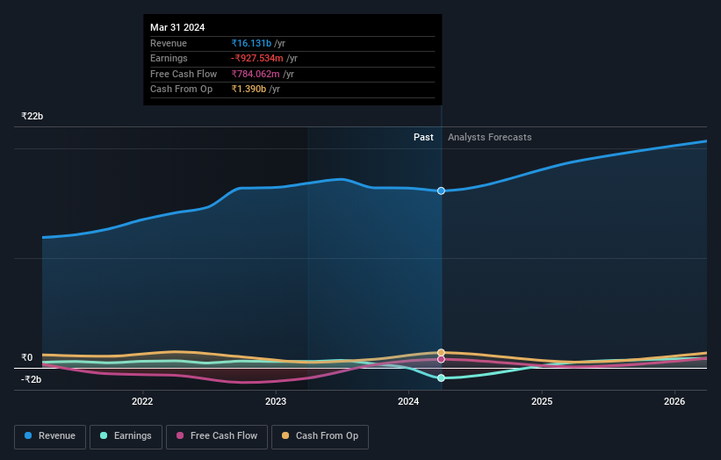Click the Past section label
This screenshot has height=460, width=721.
pos(423,138)
